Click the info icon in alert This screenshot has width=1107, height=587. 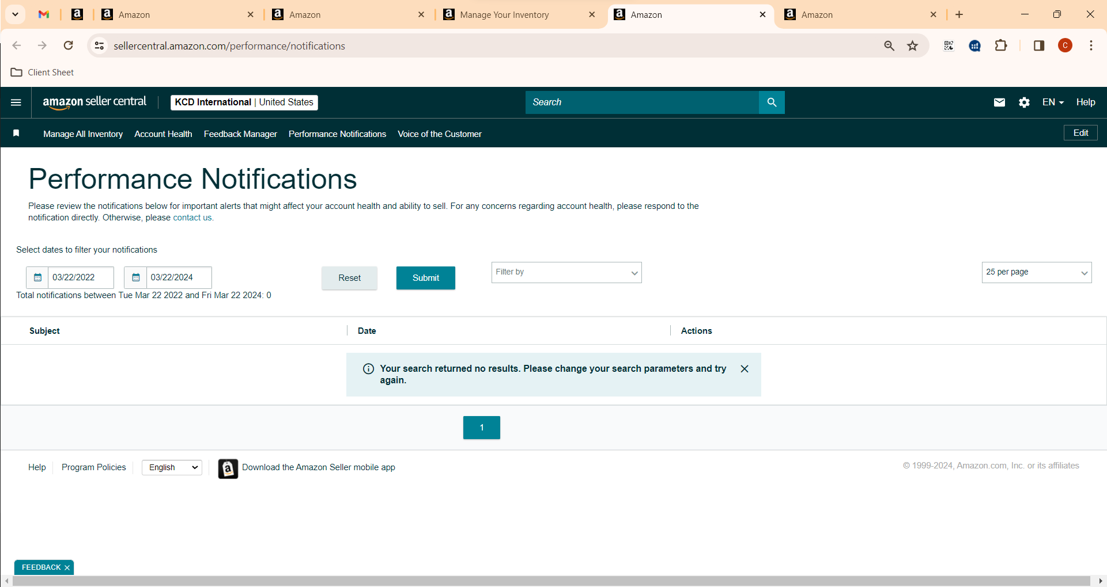(x=368, y=369)
